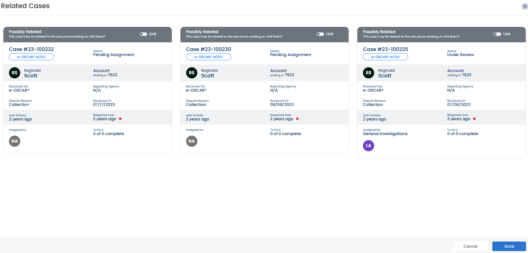
Task: Click 0 of 0 complete in Case #23-100230
Action: (285, 134)
